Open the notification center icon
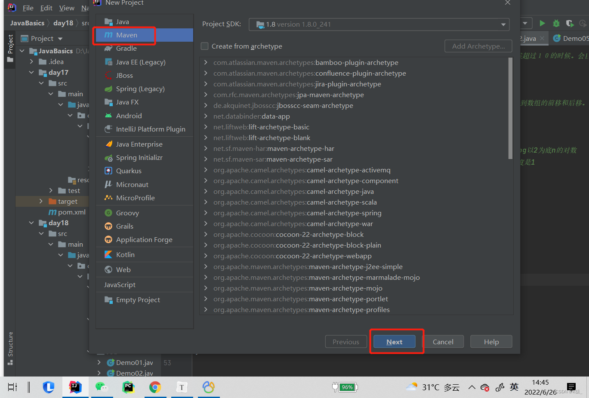Viewport: 589px width, 398px height. tap(571, 387)
